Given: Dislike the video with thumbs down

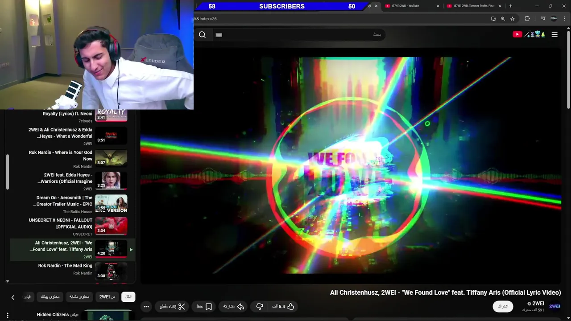Looking at the screenshot, I should click(260, 306).
